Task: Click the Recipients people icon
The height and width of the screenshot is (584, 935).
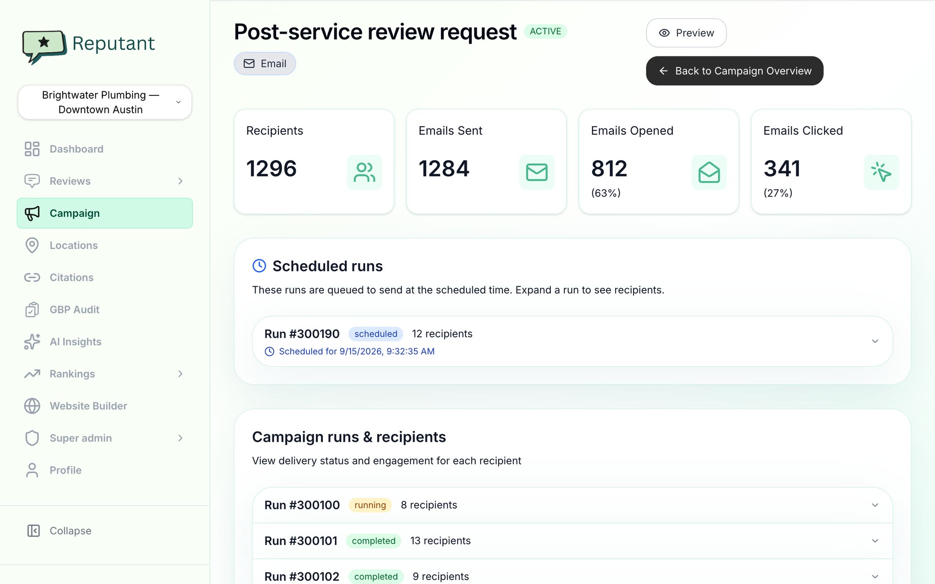Action: [x=364, y=172]
